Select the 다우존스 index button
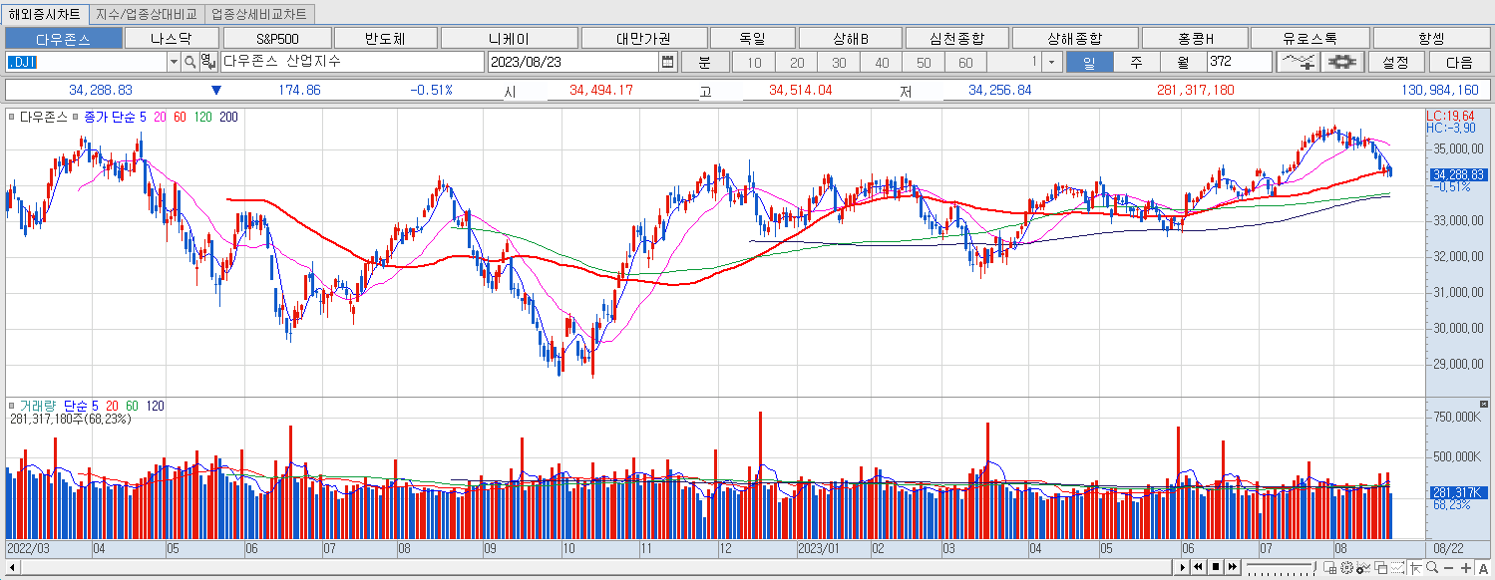Screen dimensions: 1495x580 [63, 38]
